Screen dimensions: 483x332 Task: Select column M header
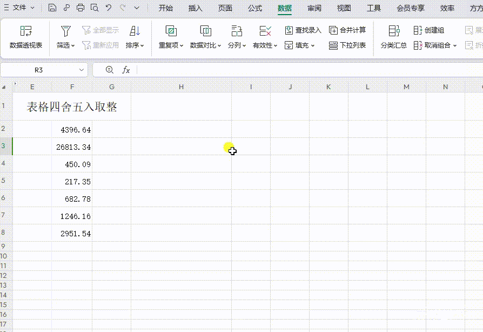(x=406, y=87)
